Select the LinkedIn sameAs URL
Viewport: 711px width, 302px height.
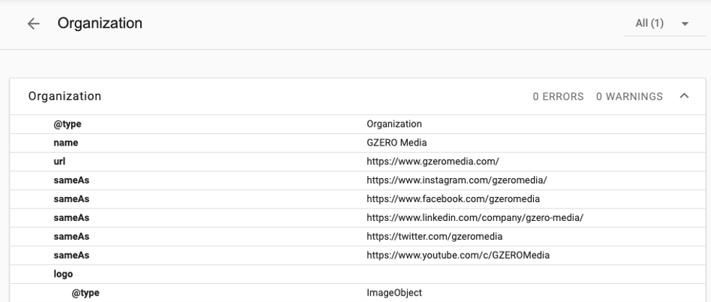click(475, 218)
